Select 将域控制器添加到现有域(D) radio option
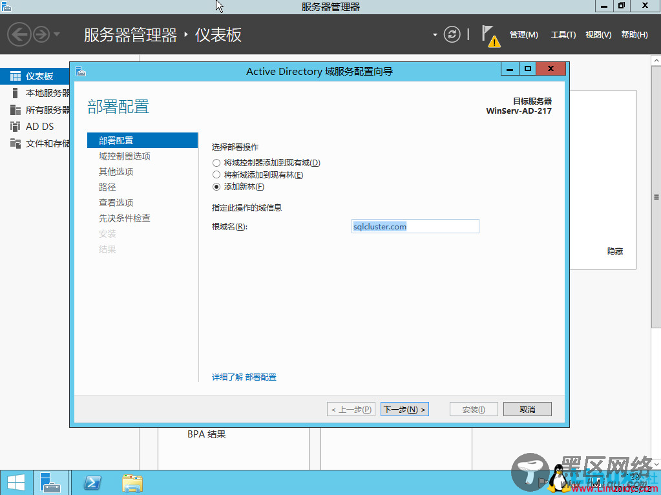 click(x=216, y=163)
